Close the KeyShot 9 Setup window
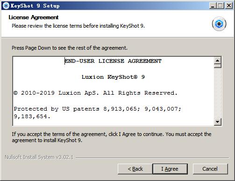Image resolution: width=235 pixels, height=181 pixels. pos(229,6)
